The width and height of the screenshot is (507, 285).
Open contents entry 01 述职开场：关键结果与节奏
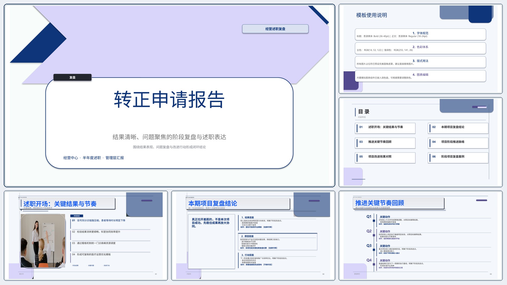[x=385, y=128]
